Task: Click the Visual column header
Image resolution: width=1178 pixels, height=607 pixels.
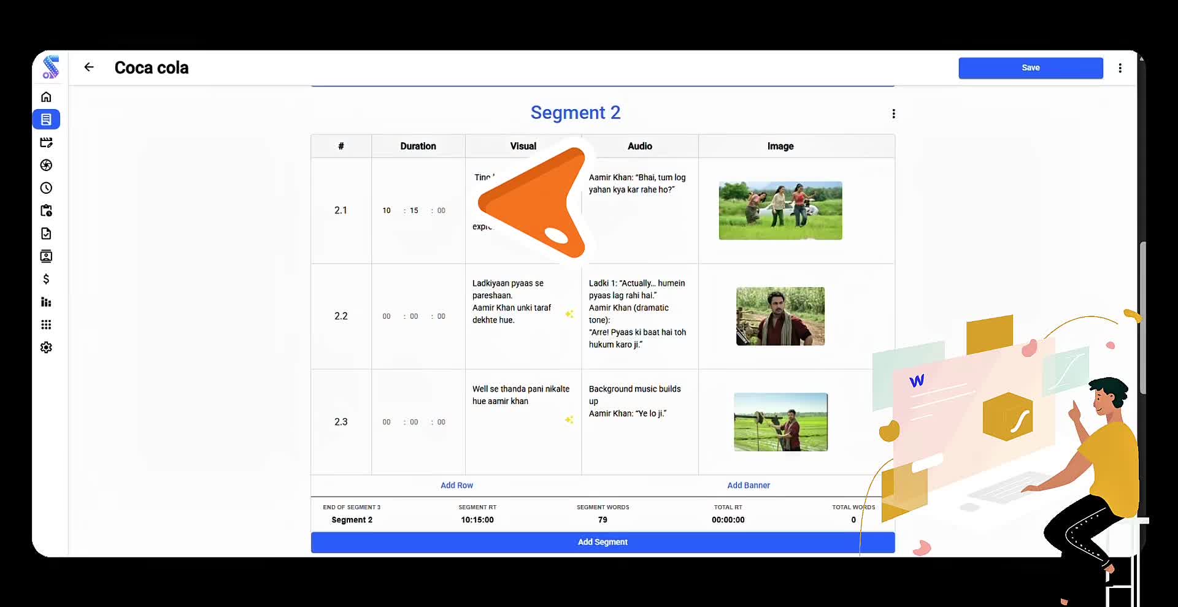Action: pos(523,146)
